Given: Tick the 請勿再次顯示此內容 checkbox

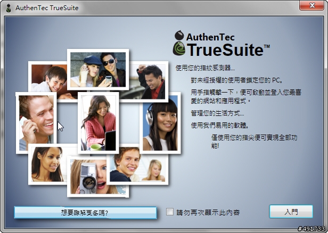Looking at the screenshot, I should pos(170,212).
